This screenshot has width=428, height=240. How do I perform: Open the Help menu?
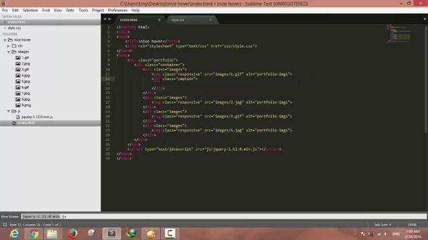click(x=136, y=10)
